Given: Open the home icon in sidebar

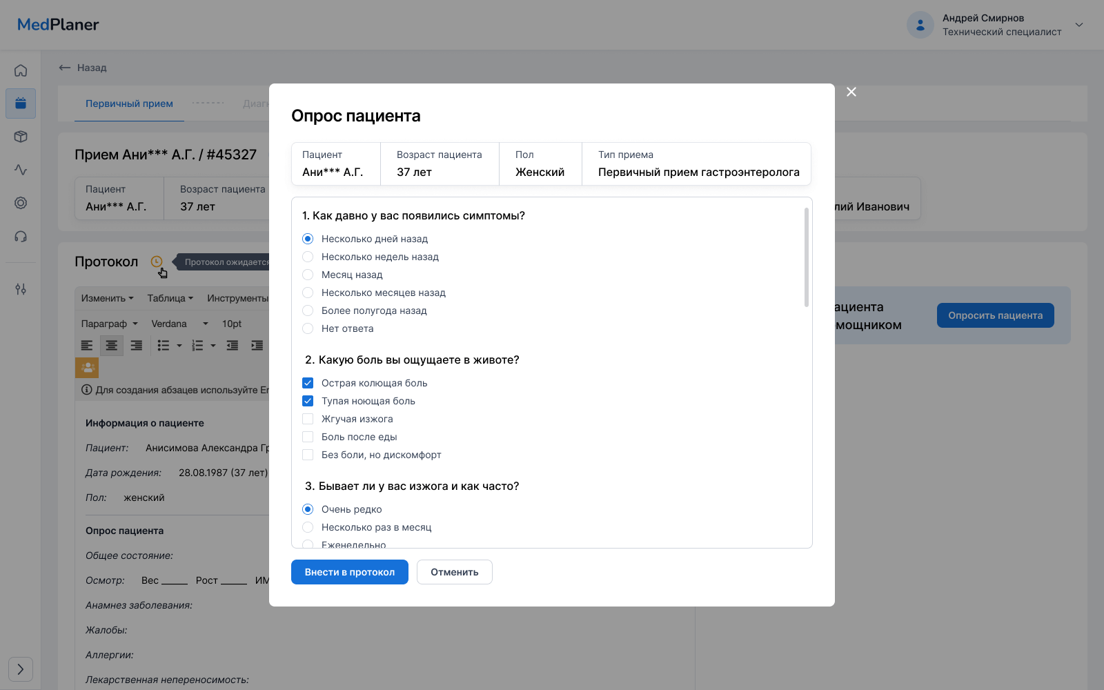Looking at the screenshot, I should click(21, 70).
